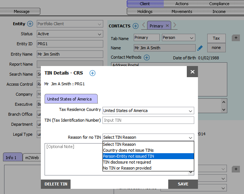Switch to the Holdings tab
244x194 pixels.
pyautogui.click(x=145, y=11)
